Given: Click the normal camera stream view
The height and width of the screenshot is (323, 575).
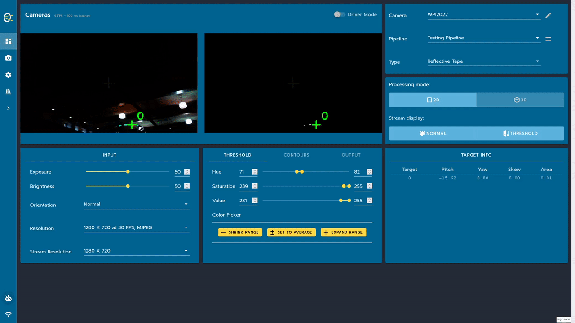Looking at the screenshot, I should pyautogui.click(x=109, y=83).
